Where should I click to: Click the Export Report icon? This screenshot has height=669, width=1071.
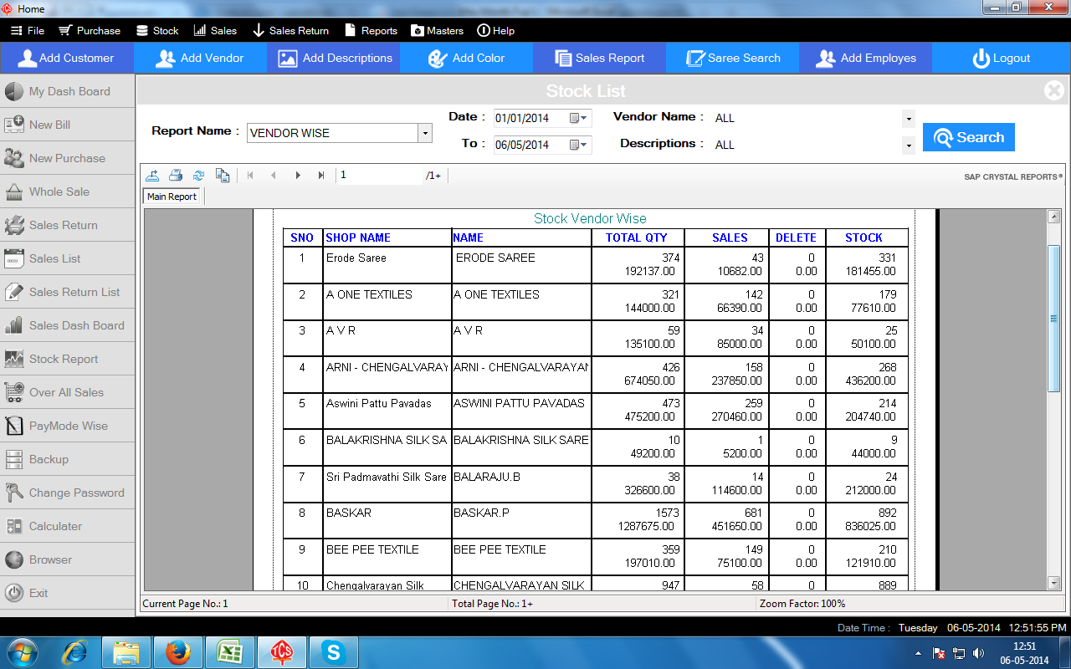tap(152, 176)
